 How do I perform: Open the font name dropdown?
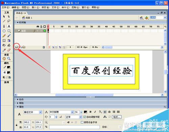[72, 112]
